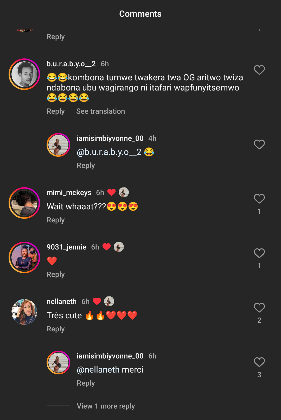Viewport: 281px width, 420px height.
Task: Tap 9031_jennie's profile avatar
Action: tap(24, 258)
